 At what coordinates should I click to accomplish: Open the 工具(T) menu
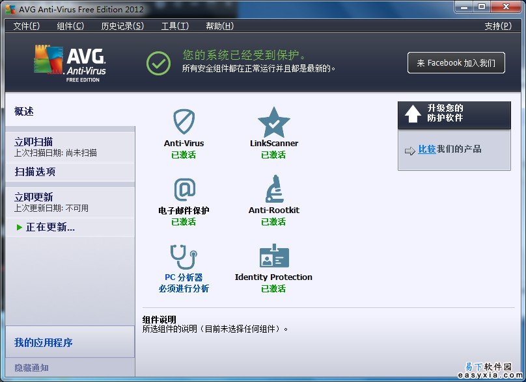click(x=174, y=26)
